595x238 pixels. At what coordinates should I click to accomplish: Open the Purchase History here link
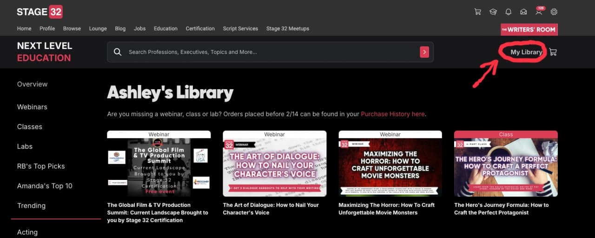coord(393,114)
